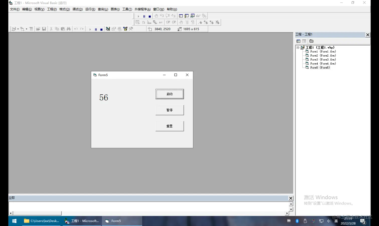Open the Windows Start button
Image resolution: width=379 pixels, height=226 pixels.
coord(14,221)
